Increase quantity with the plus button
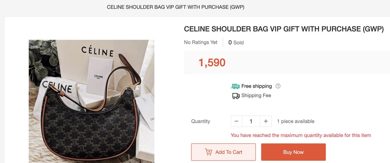Viewport: 390px width, 163px height. tap(266, 121)
